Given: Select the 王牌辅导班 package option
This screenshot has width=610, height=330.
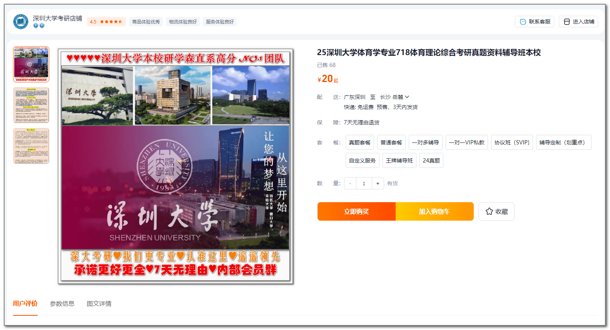Looking at the screenshot, I should pos(399,161).
